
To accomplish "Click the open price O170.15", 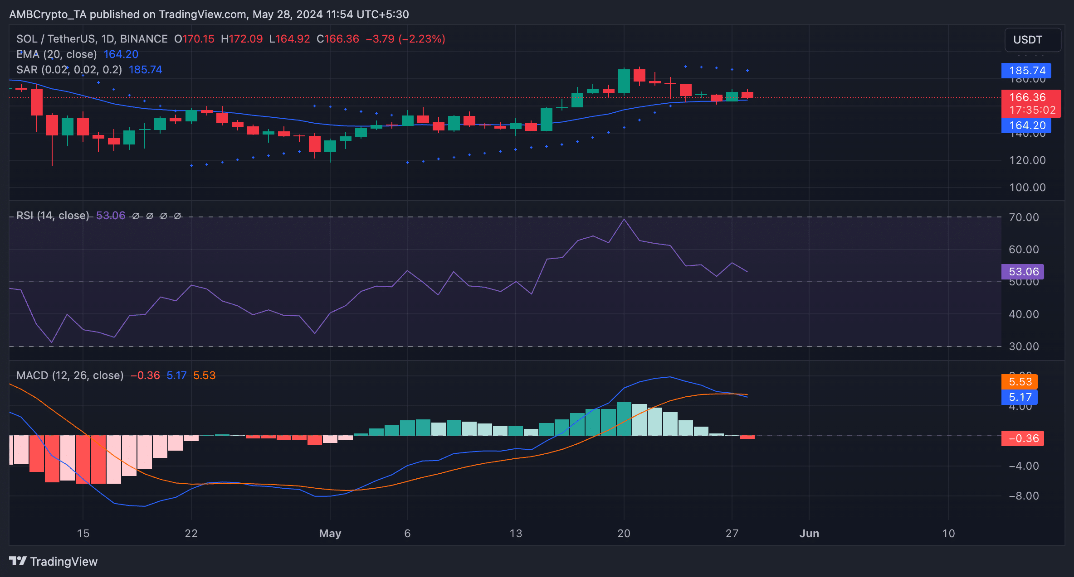I will click(194, 39).
